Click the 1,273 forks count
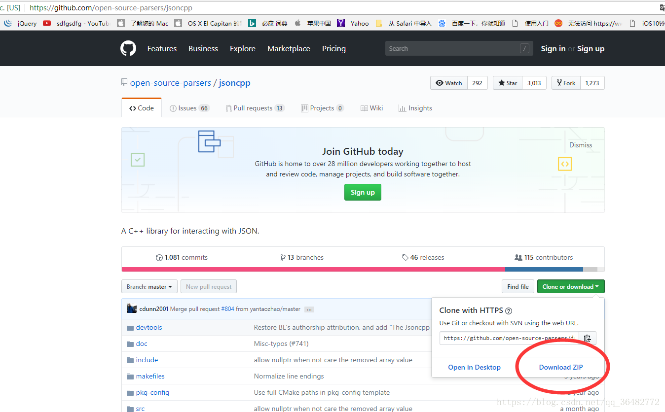 [x=592, y=83]
